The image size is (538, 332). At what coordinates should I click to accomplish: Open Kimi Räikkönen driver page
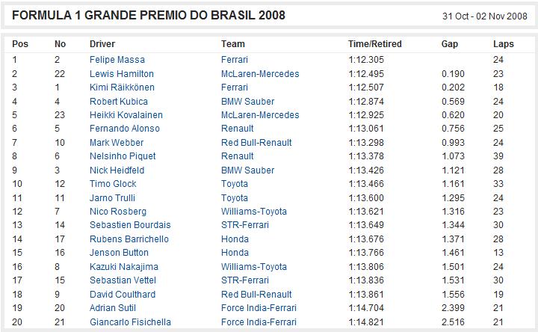[x=122, y=87]
